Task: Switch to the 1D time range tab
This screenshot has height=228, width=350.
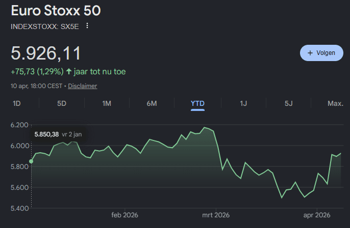Action: [16, 103]
